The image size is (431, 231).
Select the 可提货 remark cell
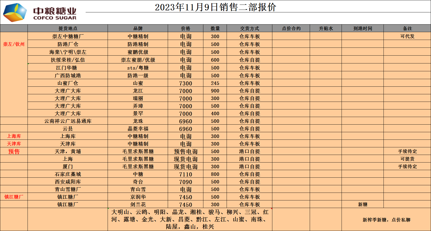(407, 159)
